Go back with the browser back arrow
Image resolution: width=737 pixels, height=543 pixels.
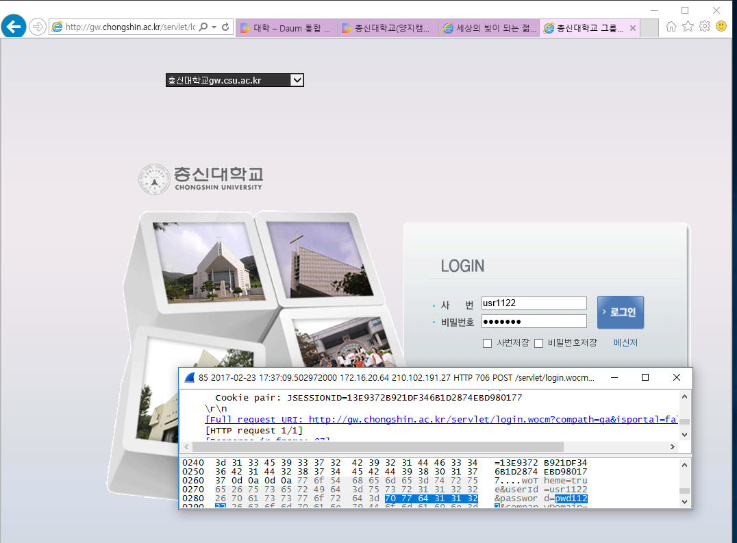tap(14, 26)
